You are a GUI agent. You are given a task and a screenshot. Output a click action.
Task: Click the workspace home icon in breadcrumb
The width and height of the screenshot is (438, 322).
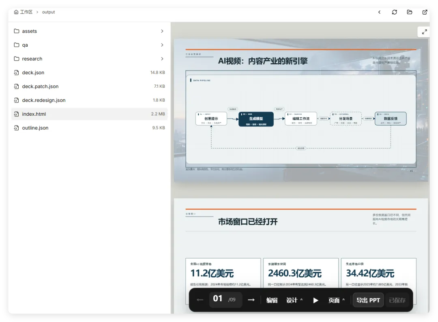click(x=16, y=12)
